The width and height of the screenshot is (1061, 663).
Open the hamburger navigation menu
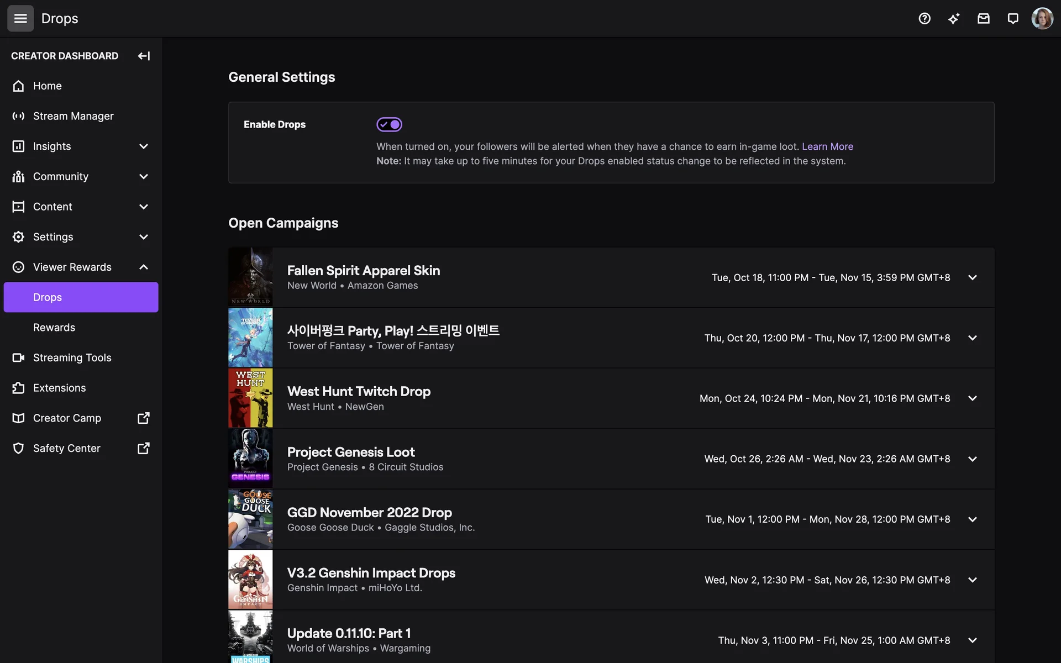[20, 18]
